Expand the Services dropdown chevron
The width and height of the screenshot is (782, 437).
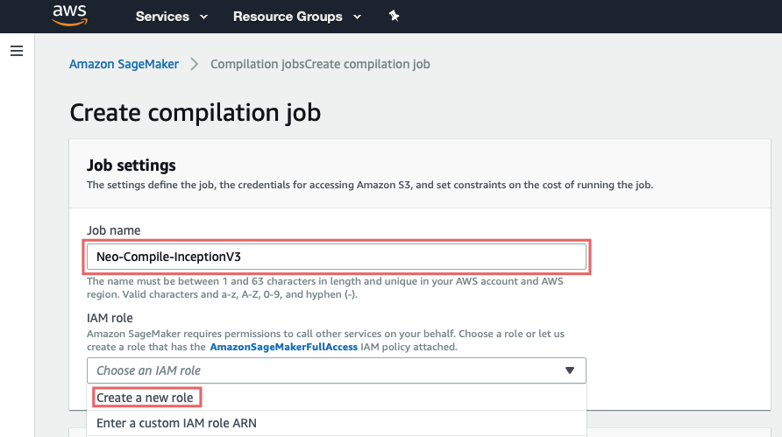[203, 17]
